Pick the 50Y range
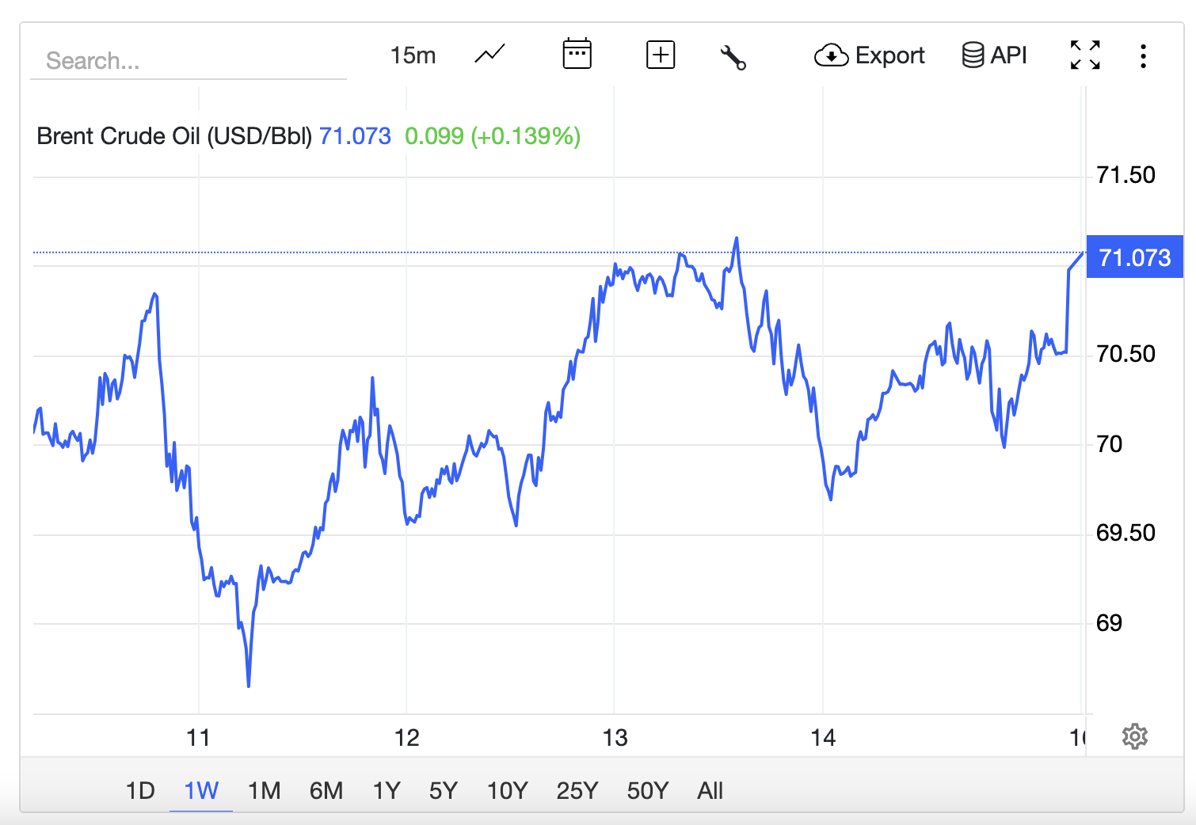 tap(648, 790)
